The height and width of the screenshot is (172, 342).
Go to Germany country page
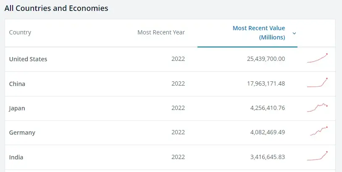tap(22, 133)
